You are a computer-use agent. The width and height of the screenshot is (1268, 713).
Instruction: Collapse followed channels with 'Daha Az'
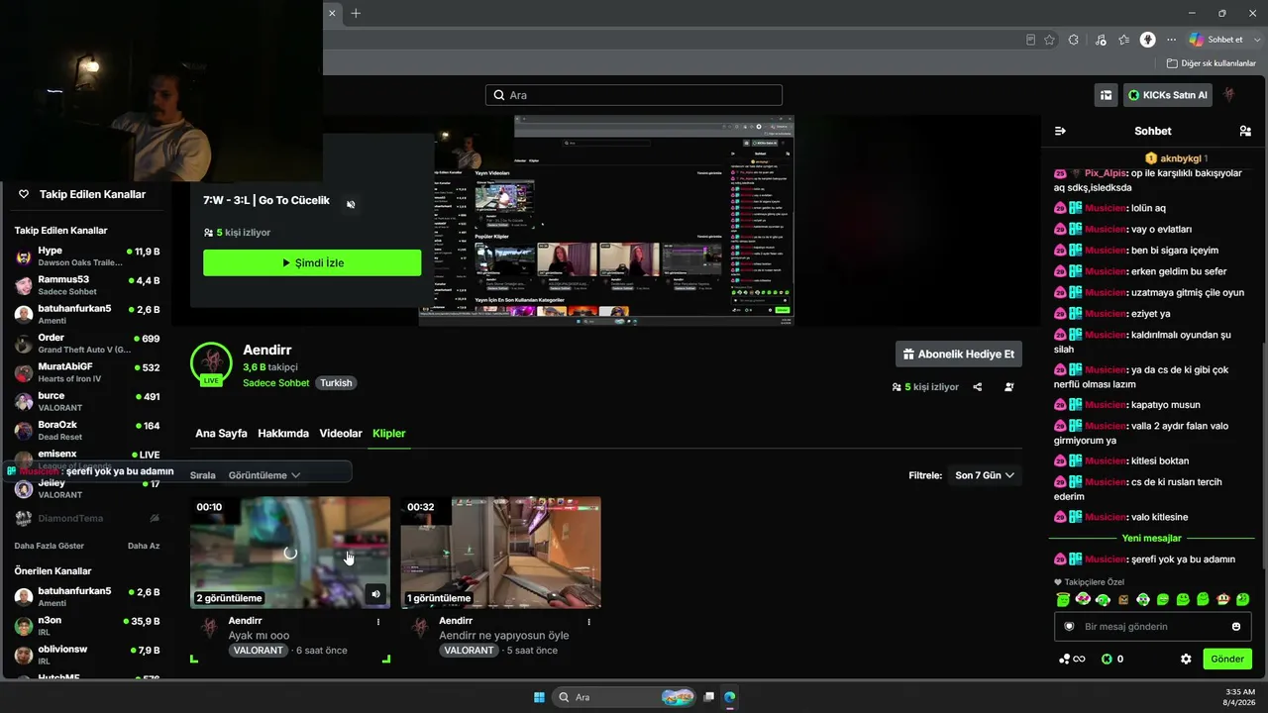(x=144, y=546)
